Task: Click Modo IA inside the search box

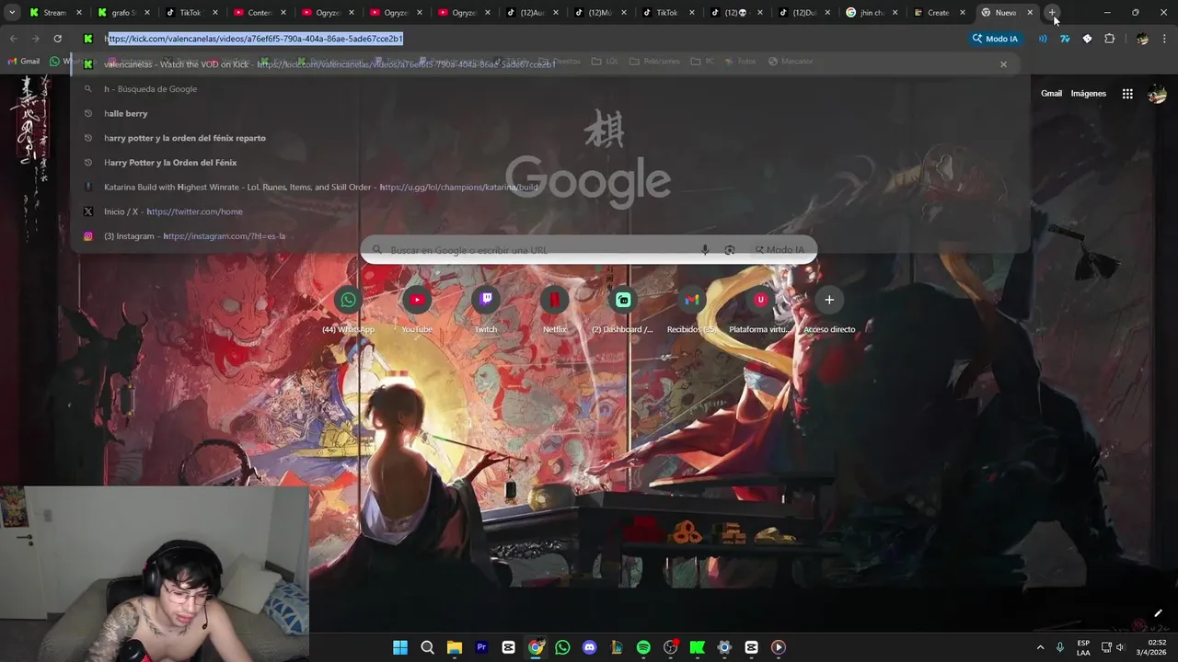Action: [x=780, y=250]
